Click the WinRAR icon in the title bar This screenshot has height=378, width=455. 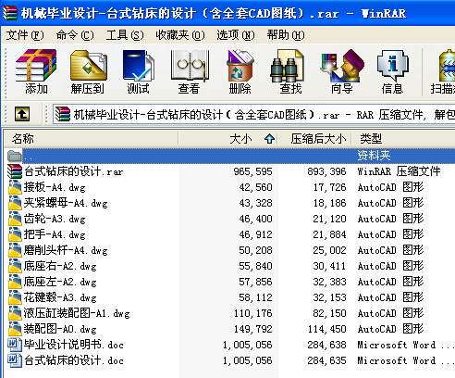10,13
